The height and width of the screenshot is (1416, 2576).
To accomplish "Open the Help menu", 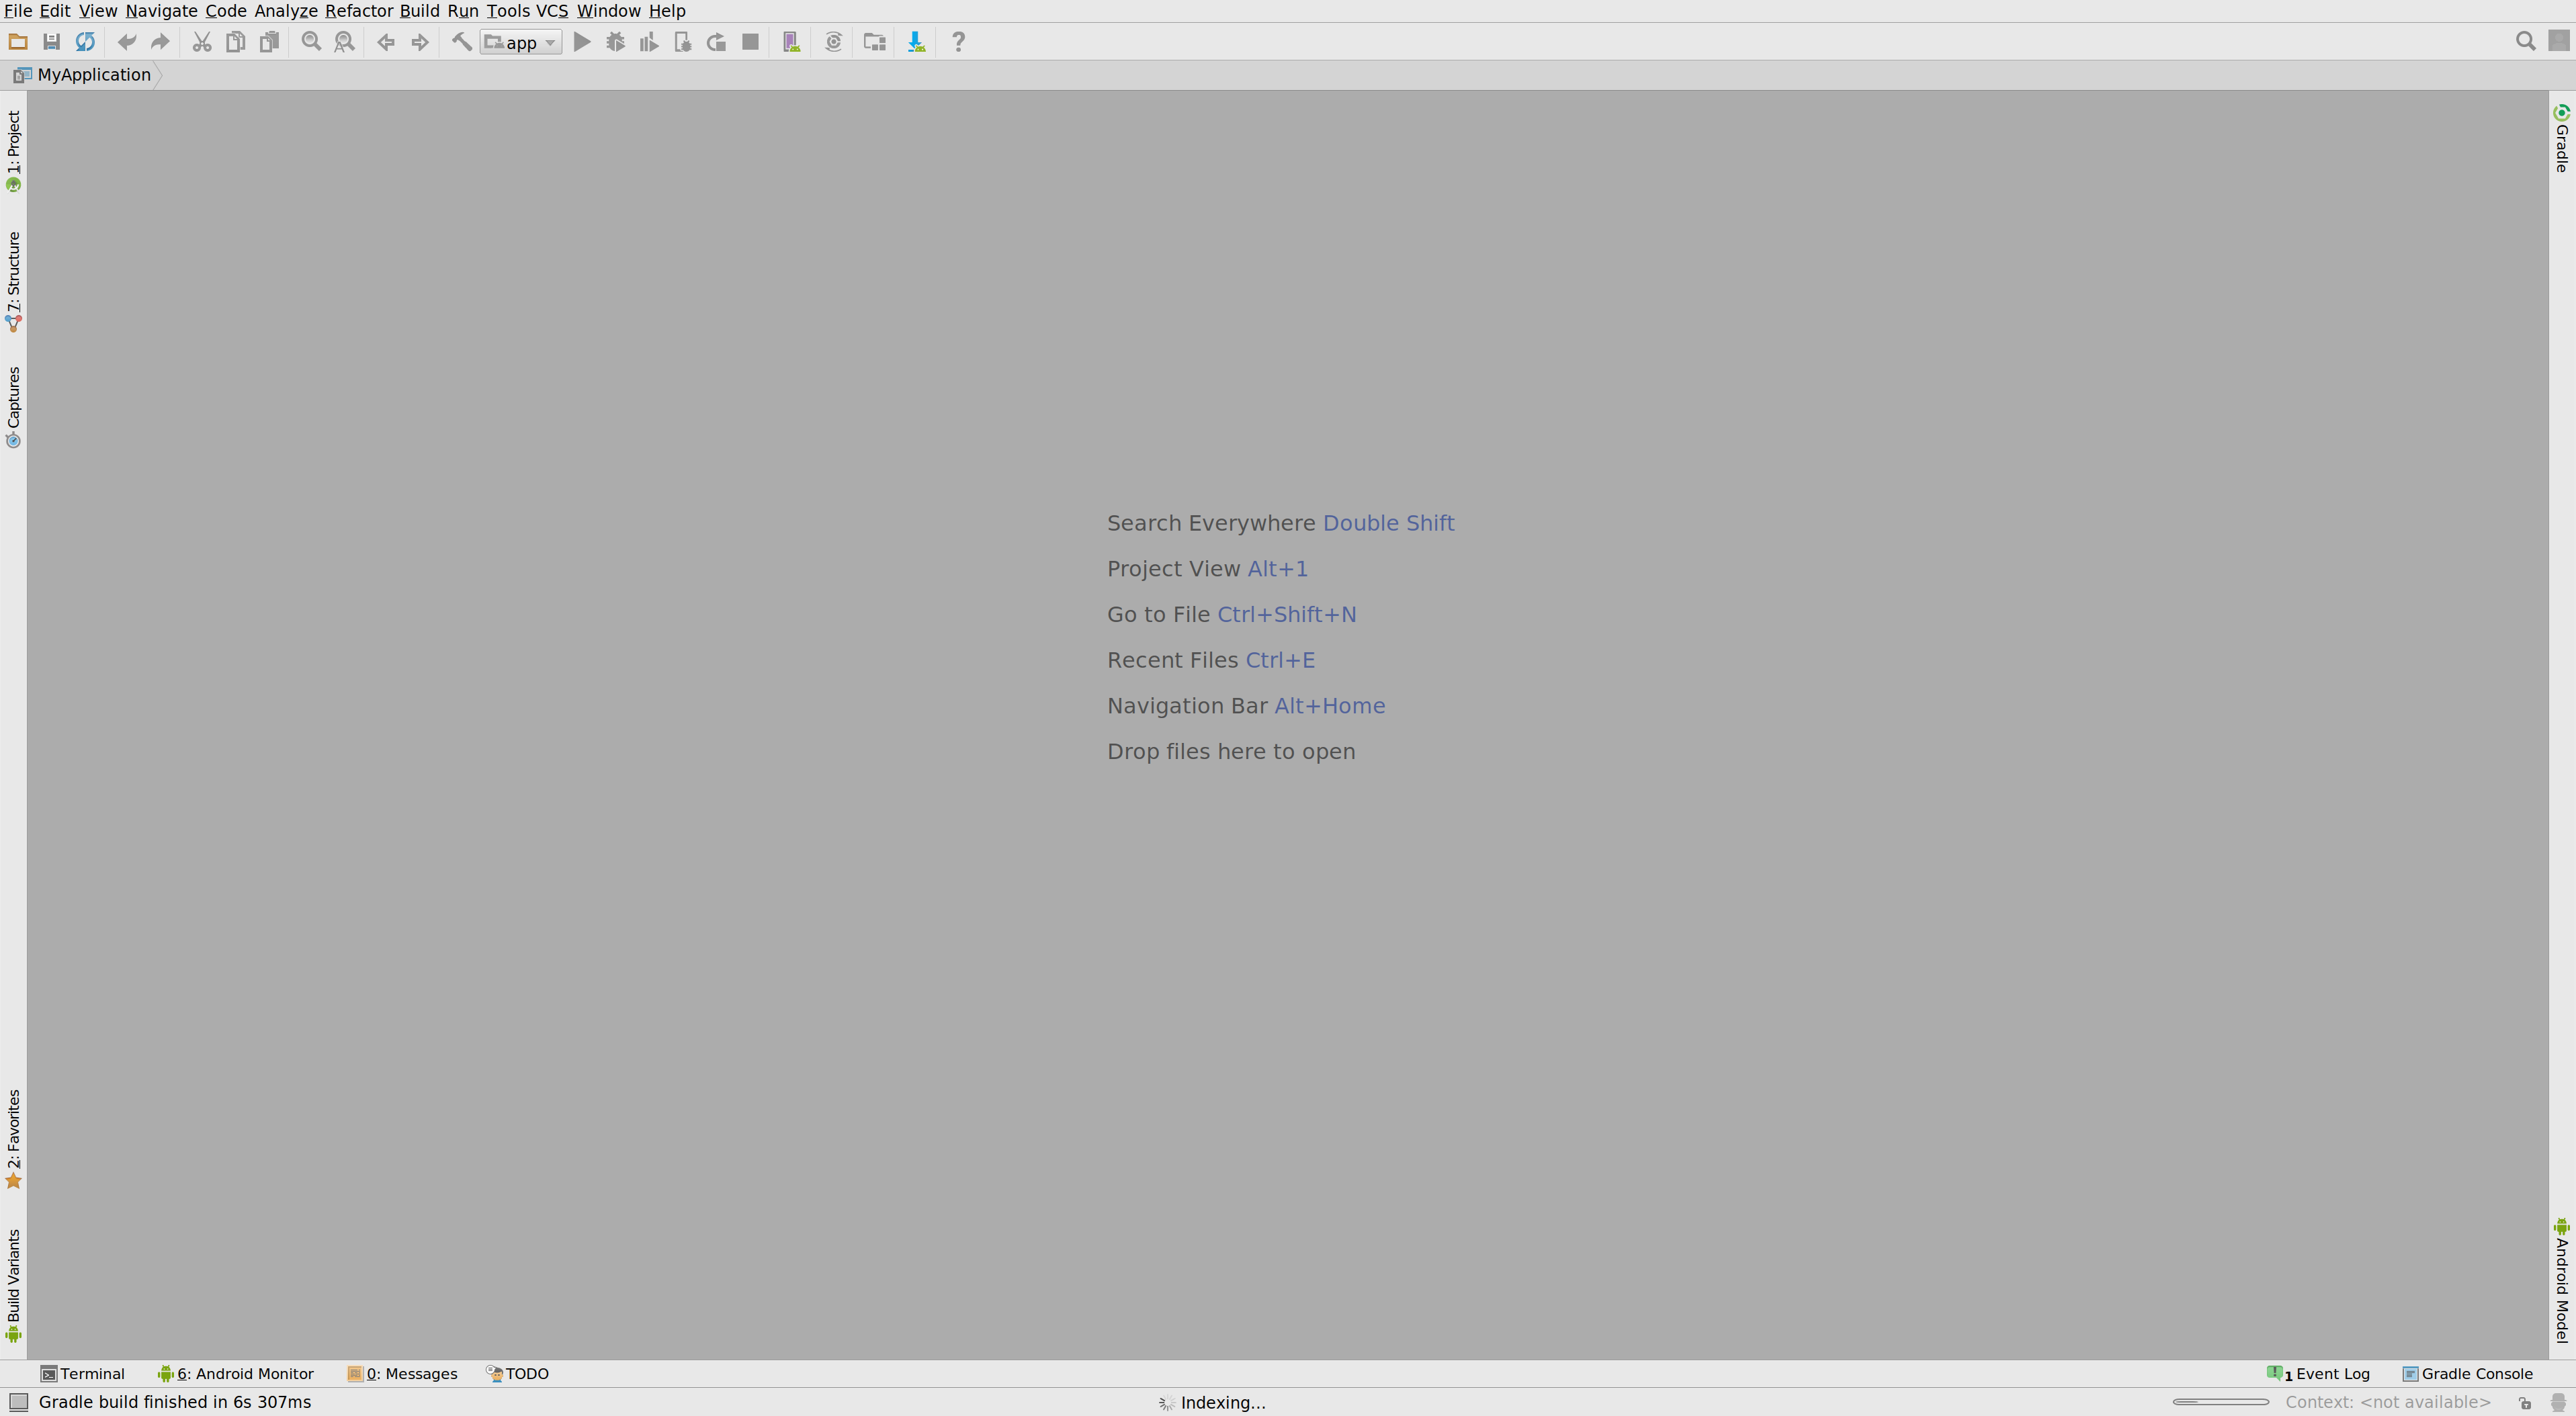I will [x=667, y=11].
